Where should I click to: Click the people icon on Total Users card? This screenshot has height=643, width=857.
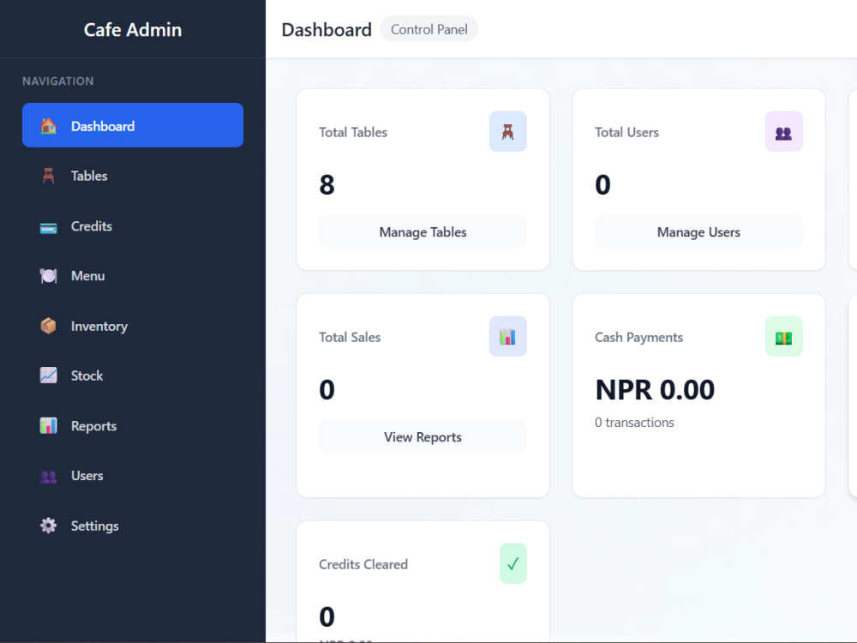coord(784,132)
